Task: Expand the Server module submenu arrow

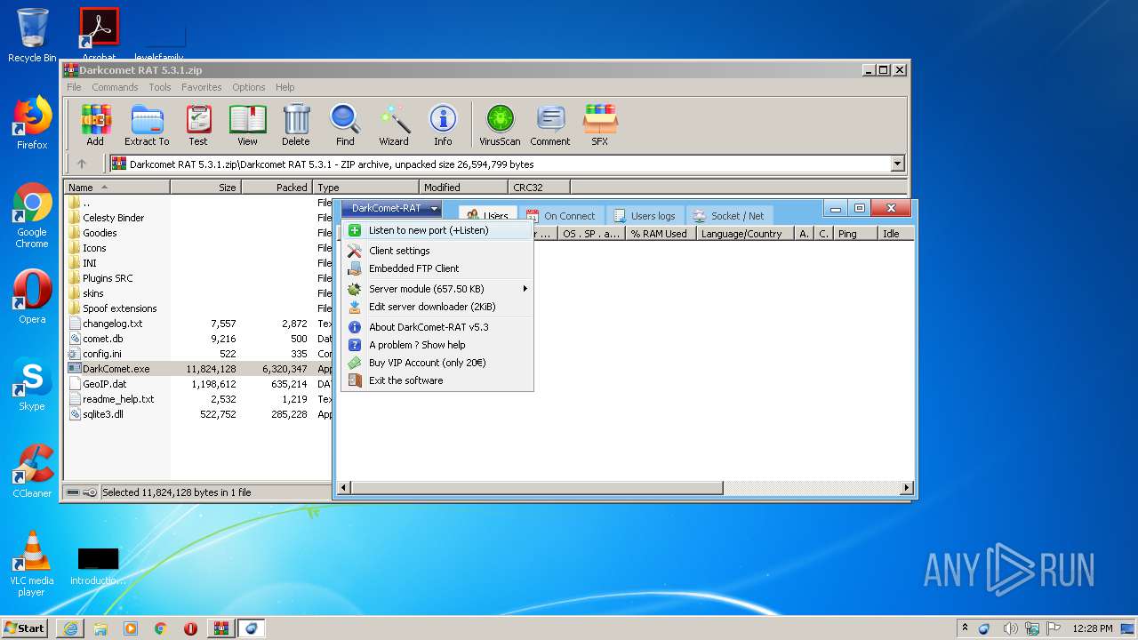Action: click(x=525, y=289)
